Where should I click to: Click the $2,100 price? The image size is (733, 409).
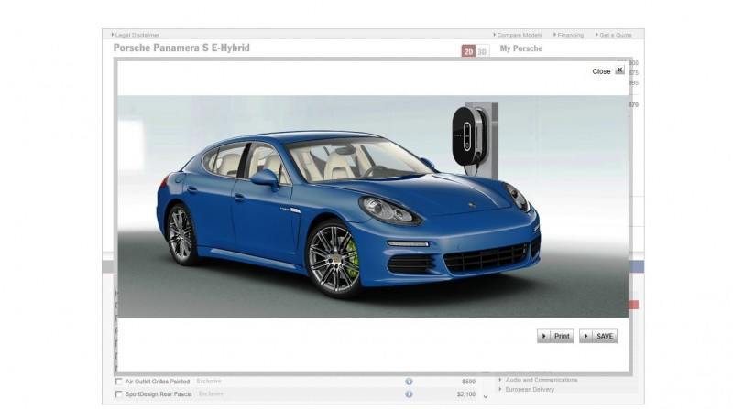click(x=466, y=394)
